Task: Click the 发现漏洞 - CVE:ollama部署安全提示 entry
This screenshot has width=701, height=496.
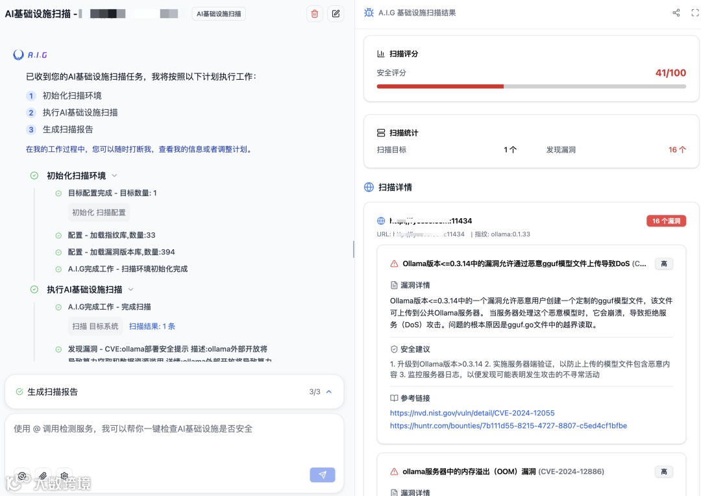Action: (167, 349)
